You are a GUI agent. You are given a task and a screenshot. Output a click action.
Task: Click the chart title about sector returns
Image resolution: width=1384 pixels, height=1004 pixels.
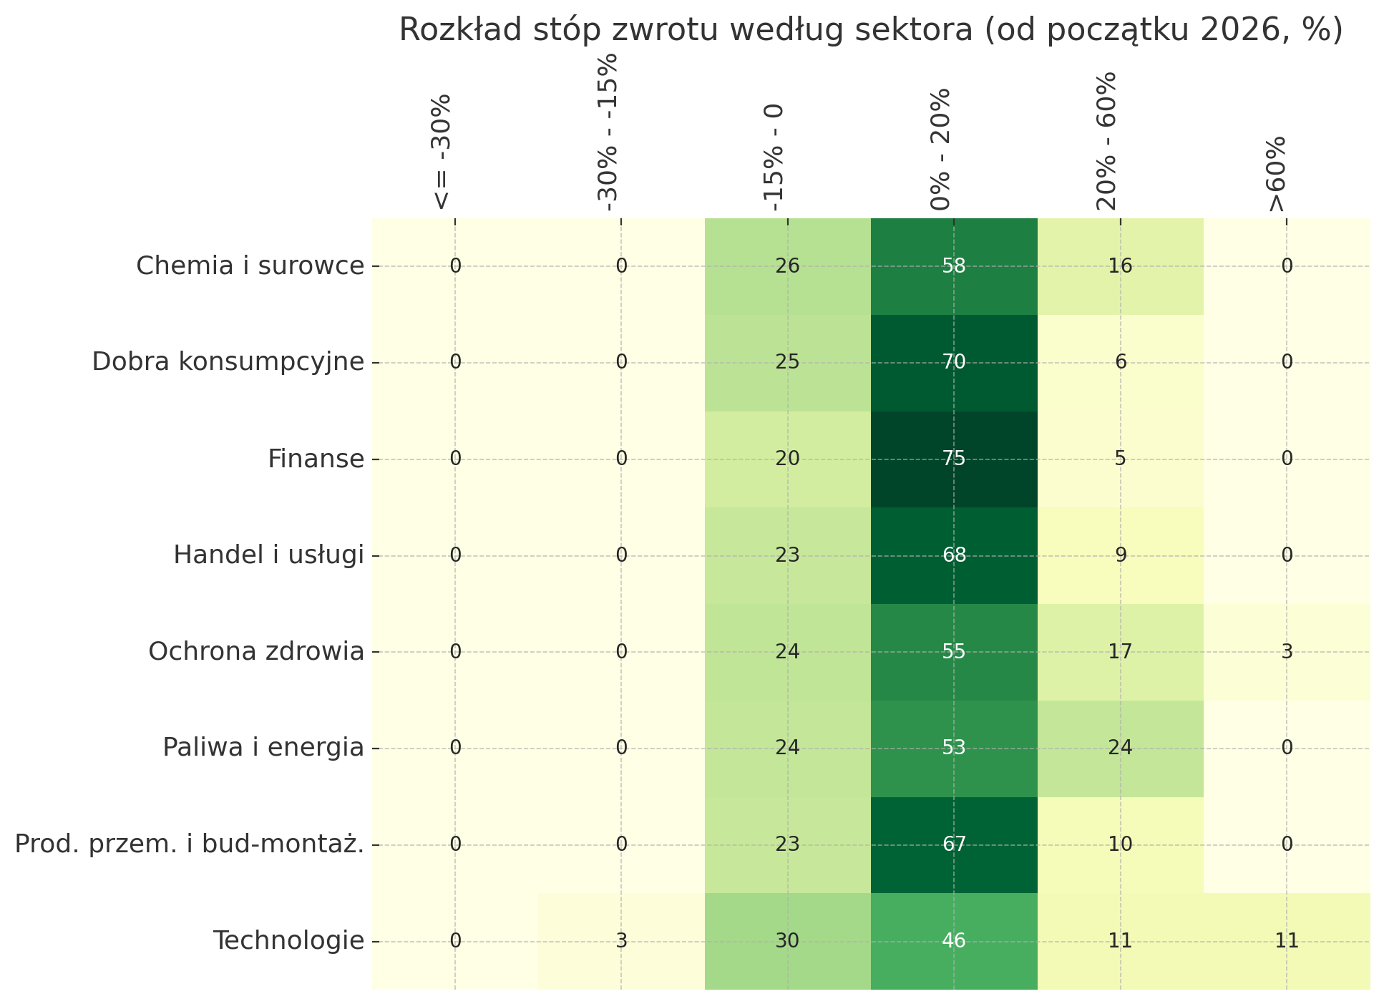tap(869, 30)
